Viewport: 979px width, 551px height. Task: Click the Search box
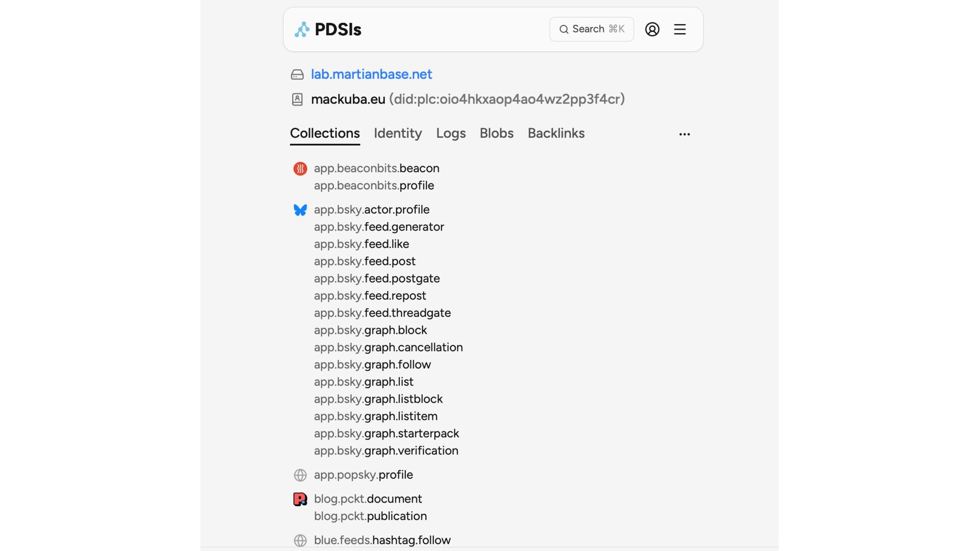coord(591,29)
